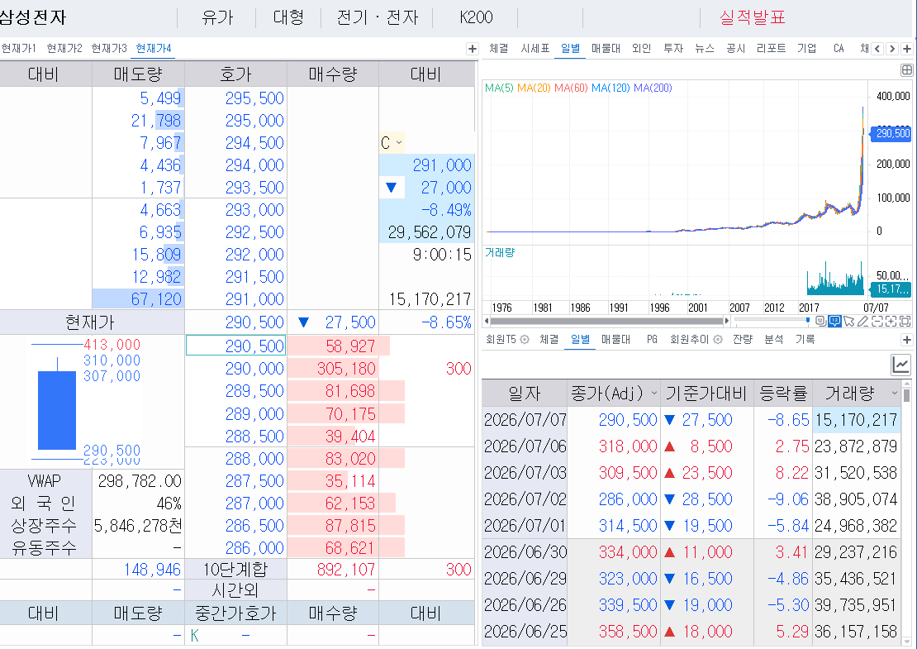
Task: Click the blue down triangle beside 27,000
Action: click(392, 188)
